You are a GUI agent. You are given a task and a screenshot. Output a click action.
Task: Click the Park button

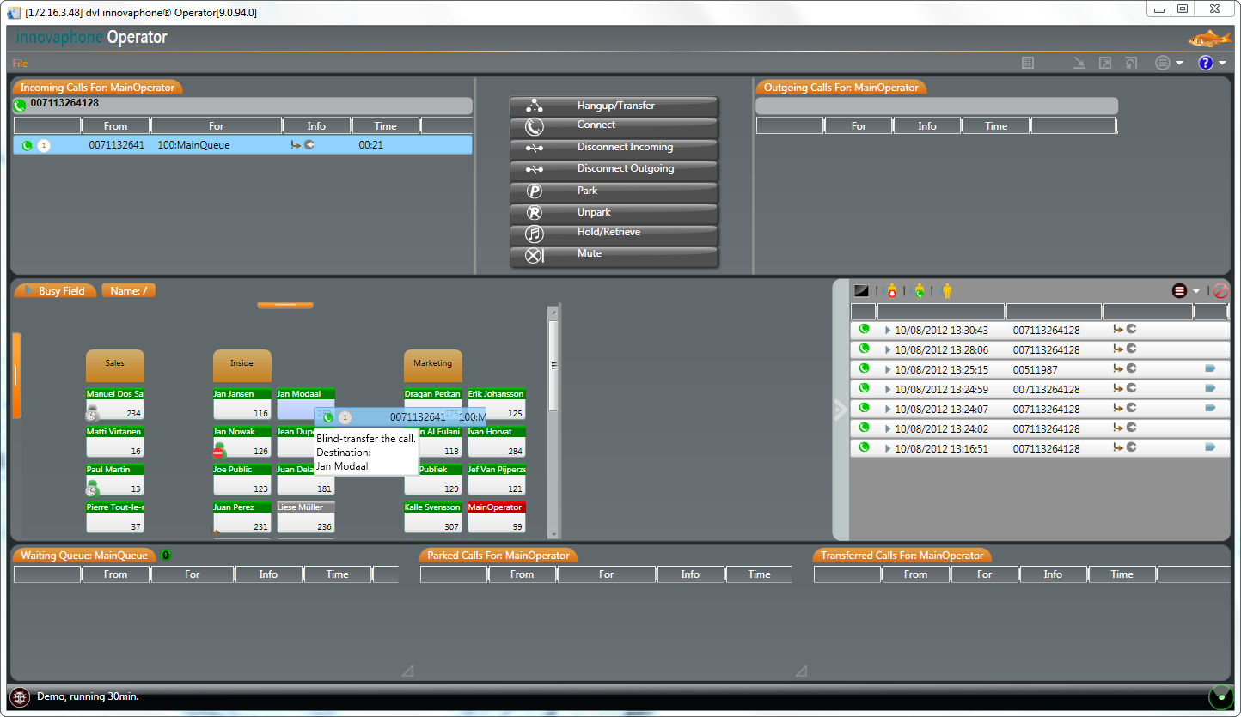point(614,191)
